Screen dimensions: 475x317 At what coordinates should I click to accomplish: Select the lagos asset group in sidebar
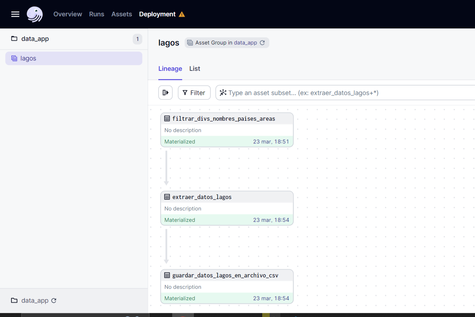click(x=74, y=58)
